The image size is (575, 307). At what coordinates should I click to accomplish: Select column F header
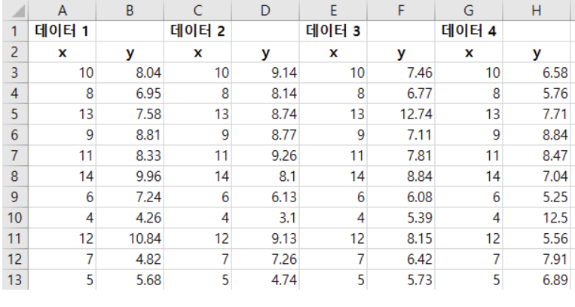[x=401, y=11]
